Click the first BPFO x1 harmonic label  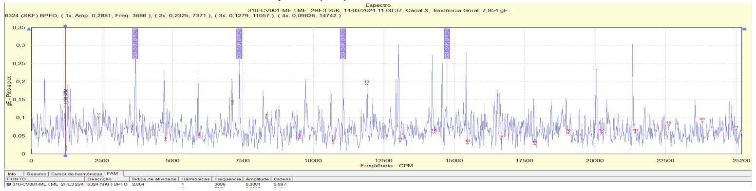point(135,44)
